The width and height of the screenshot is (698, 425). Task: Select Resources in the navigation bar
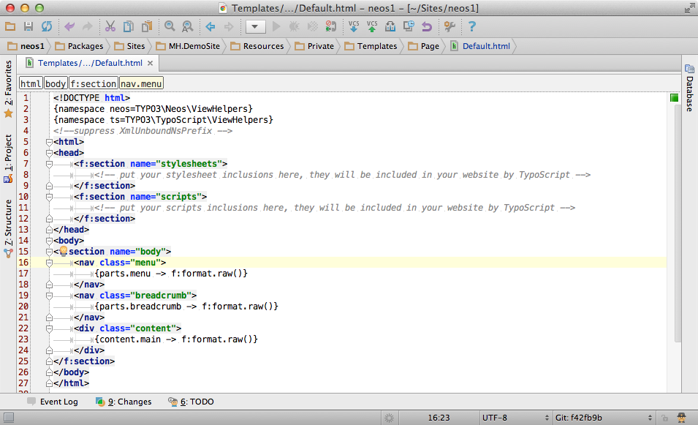pyautogui.click(x=257, y=46)
